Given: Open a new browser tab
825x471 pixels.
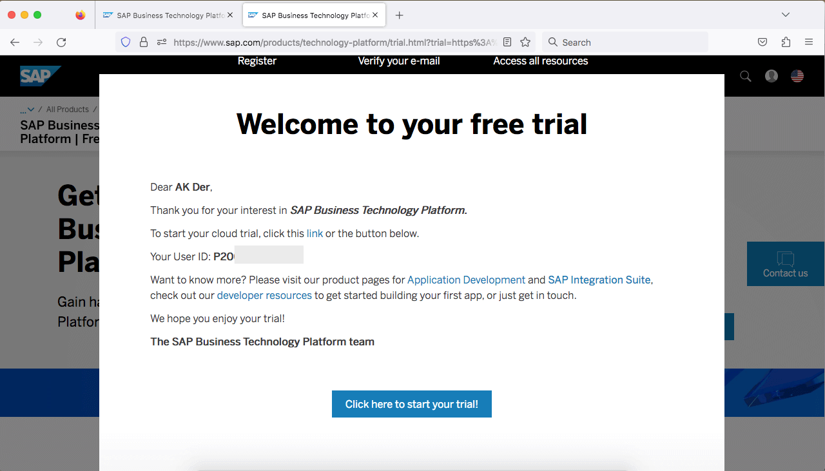Looking at the screenshot, I should click(x=400, y=15).
